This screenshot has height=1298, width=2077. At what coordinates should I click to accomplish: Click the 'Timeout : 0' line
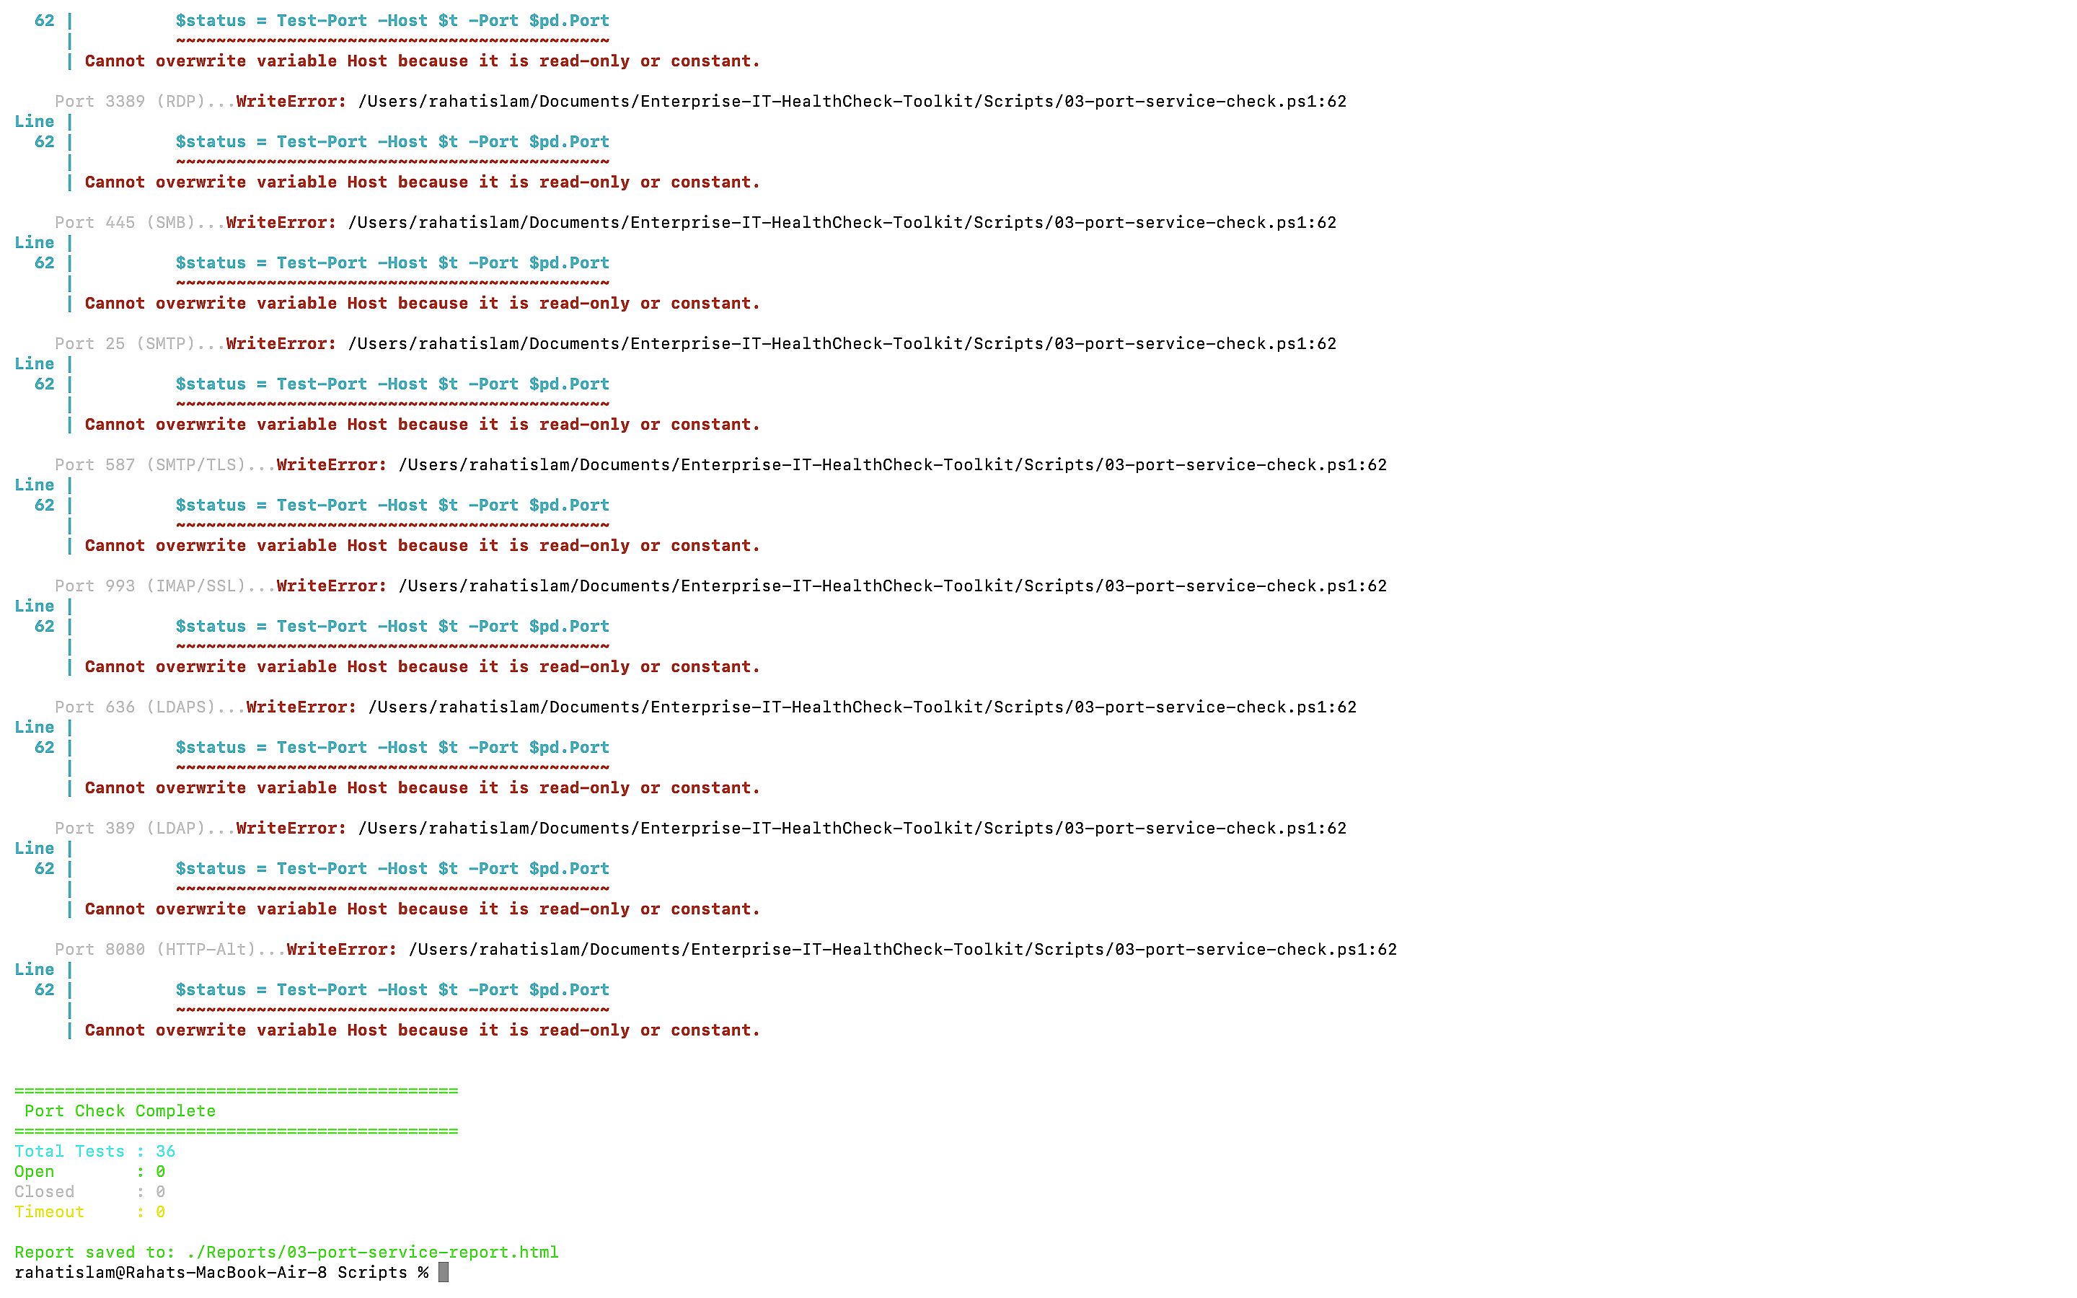pyautogui.click(x=90, y=1212)
